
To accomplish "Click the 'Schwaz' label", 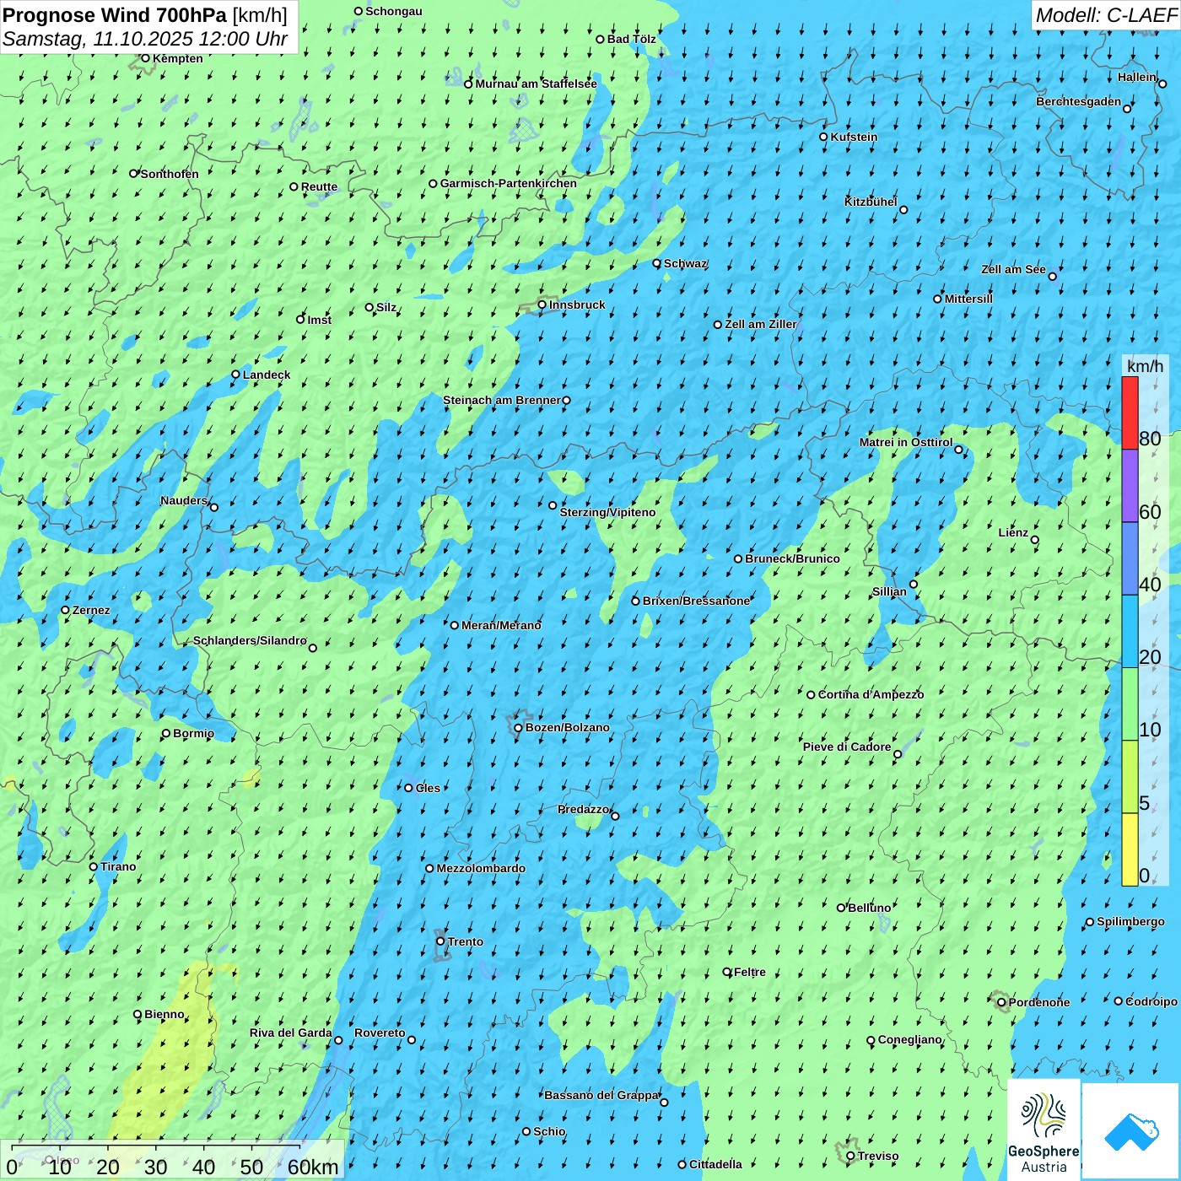I will pos(686,263).
